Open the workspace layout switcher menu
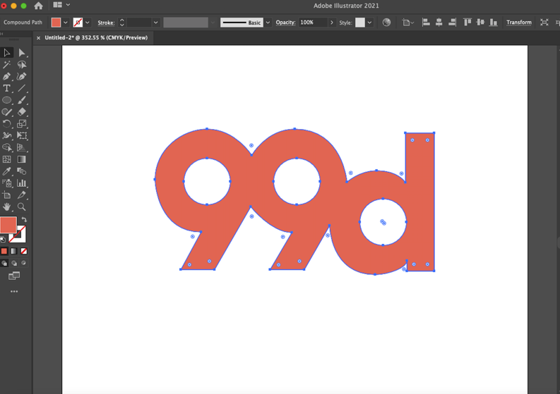 point(61,6)
